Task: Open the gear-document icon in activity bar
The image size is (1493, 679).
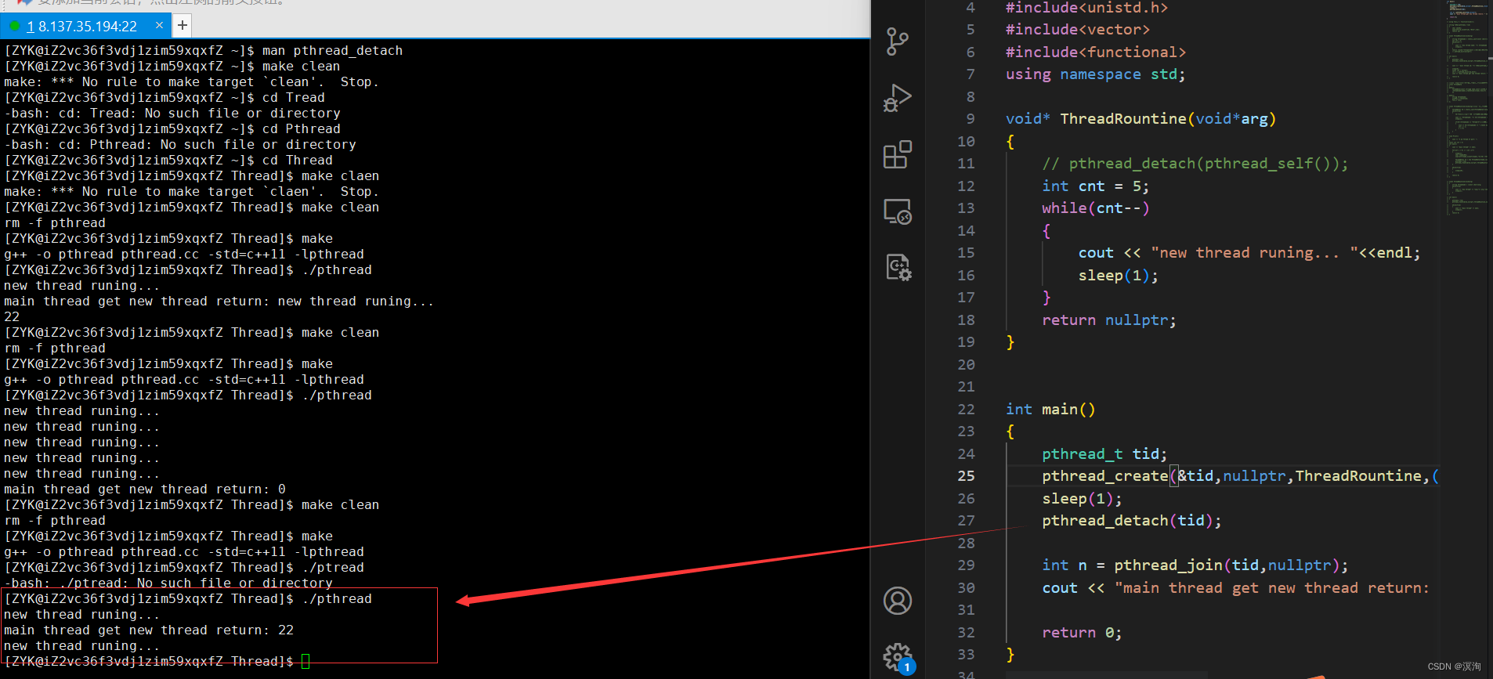Action: [898, 268]
